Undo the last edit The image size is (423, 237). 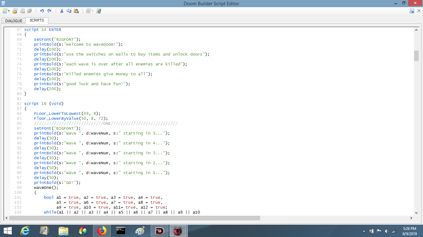pos(42,11)
